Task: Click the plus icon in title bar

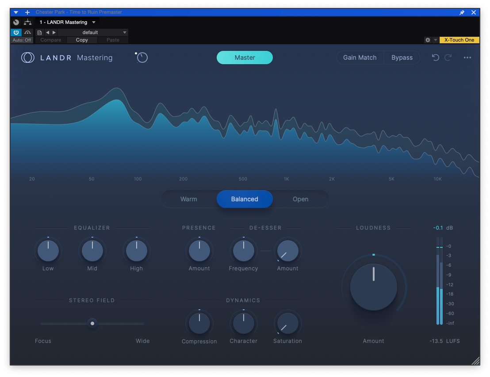Action: 27,12
